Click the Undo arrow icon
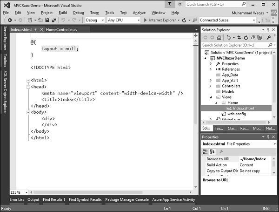 63,20
